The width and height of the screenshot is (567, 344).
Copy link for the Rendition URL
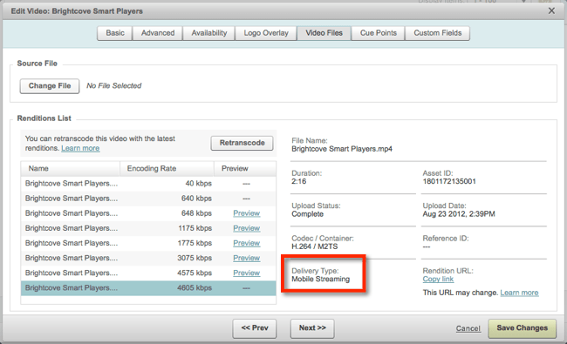click(438, 279)
